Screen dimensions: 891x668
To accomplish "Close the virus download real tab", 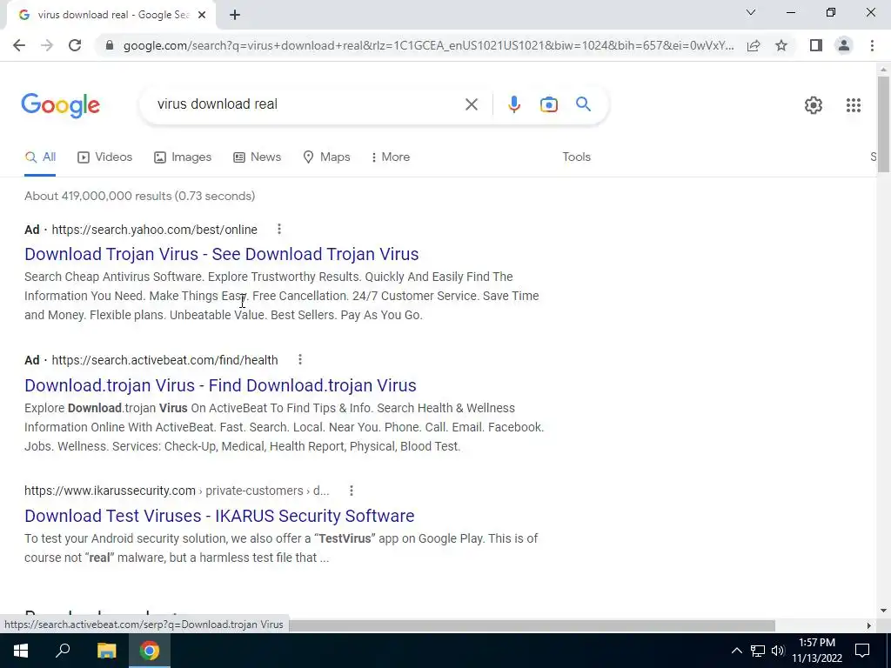I will click(x=202, y=15).
